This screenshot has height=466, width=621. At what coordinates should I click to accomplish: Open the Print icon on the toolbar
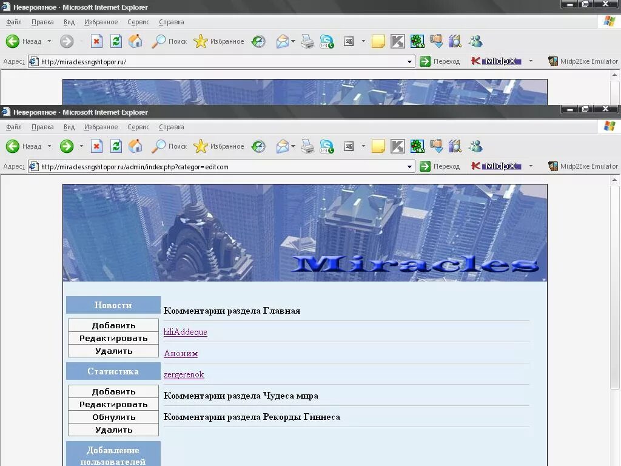coord(307,146)
